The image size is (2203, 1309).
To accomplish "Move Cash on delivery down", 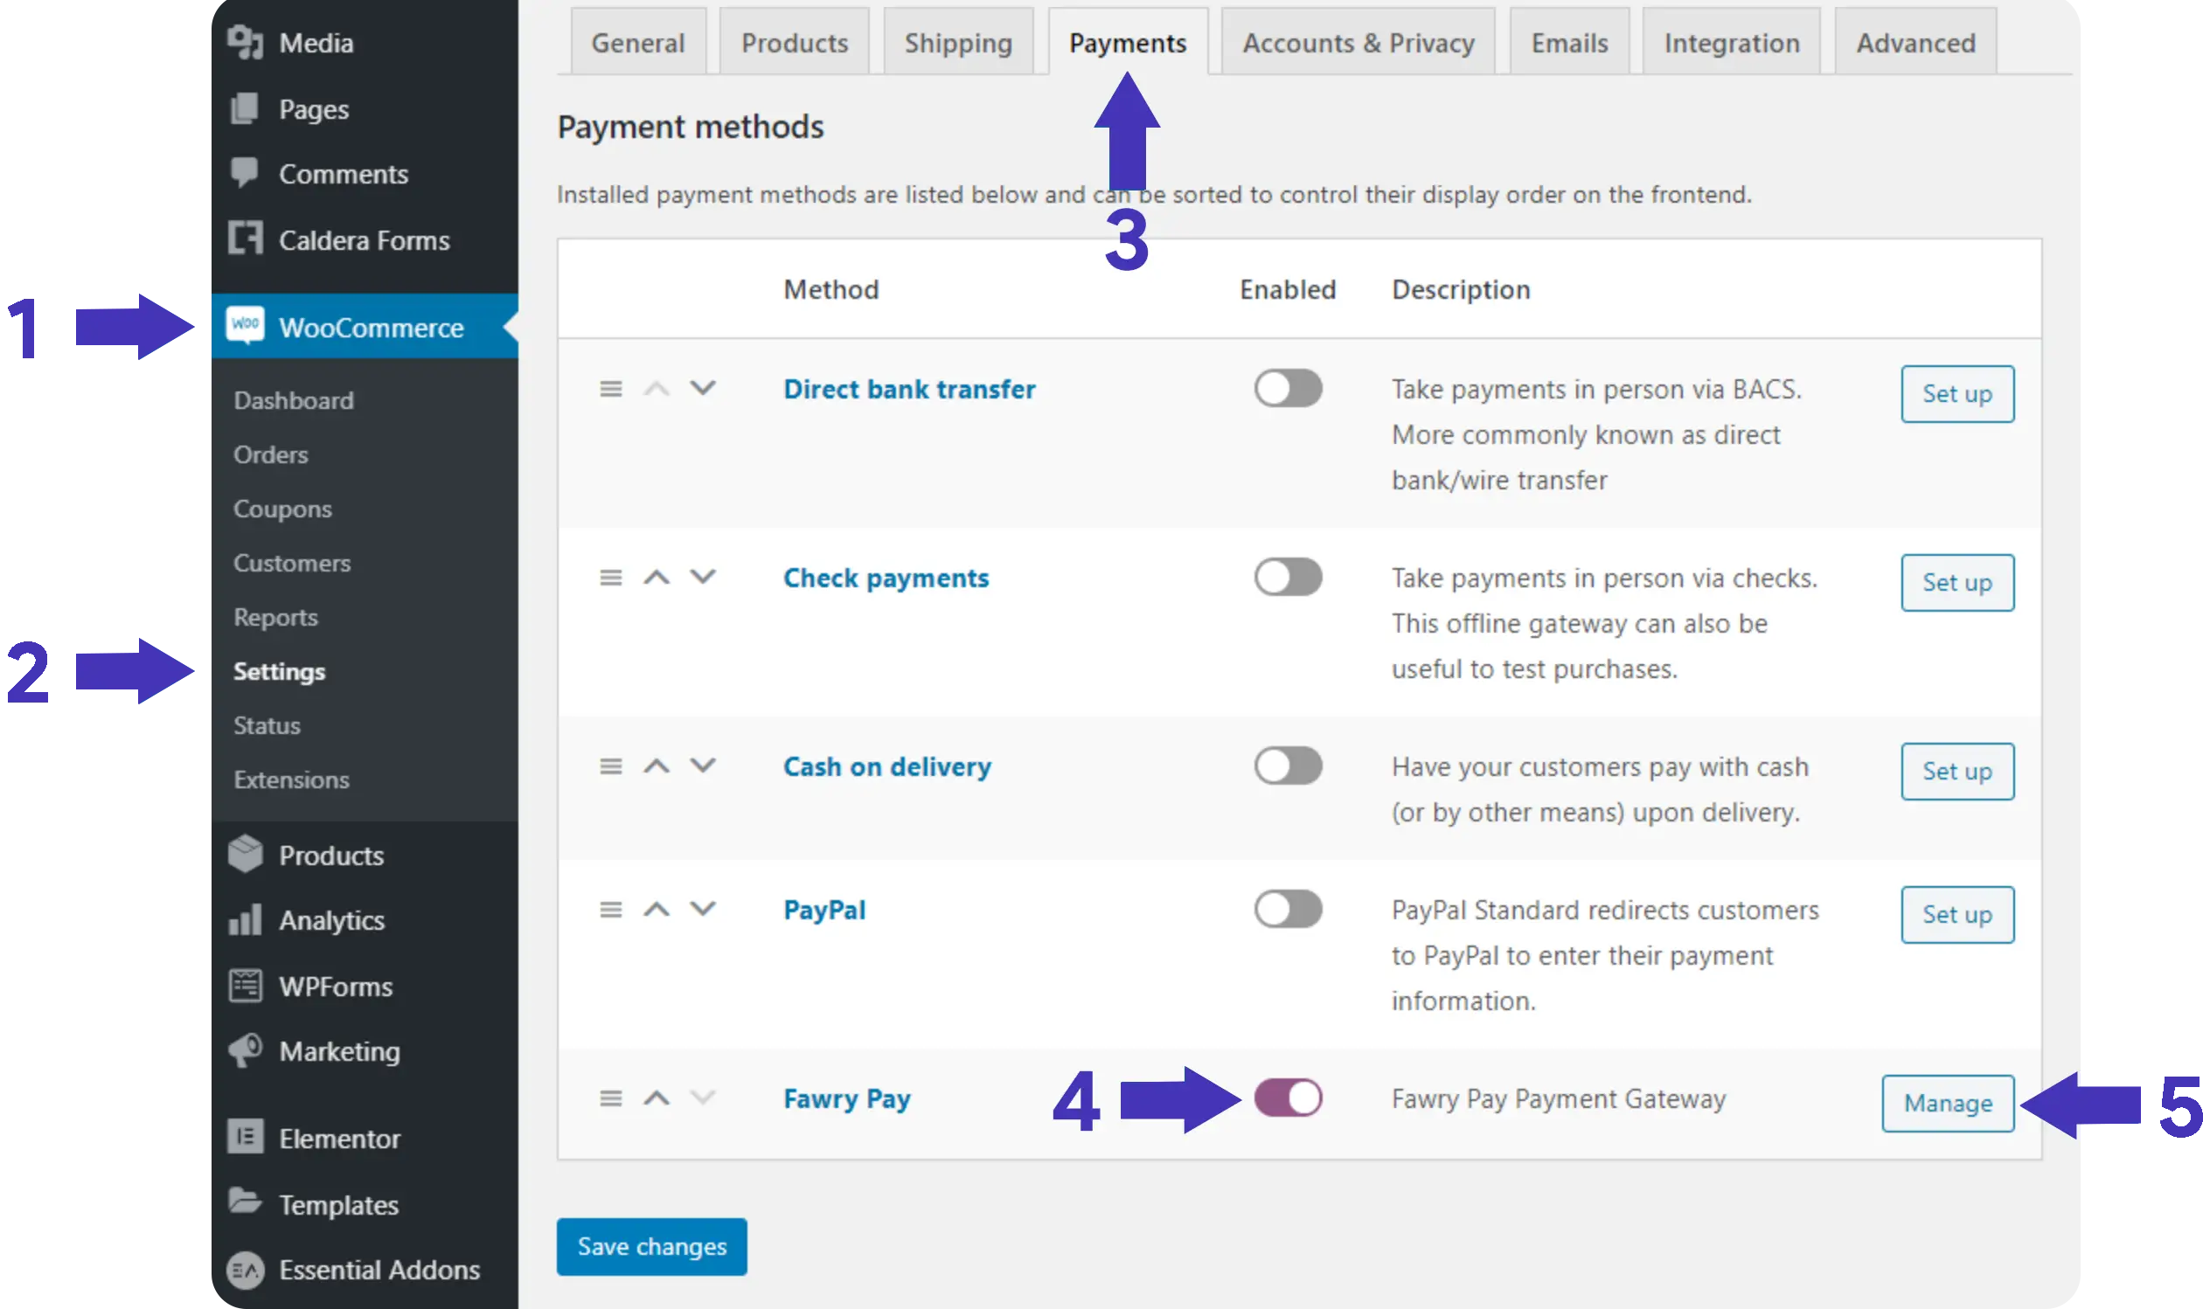I will click(x=702, y=765).
